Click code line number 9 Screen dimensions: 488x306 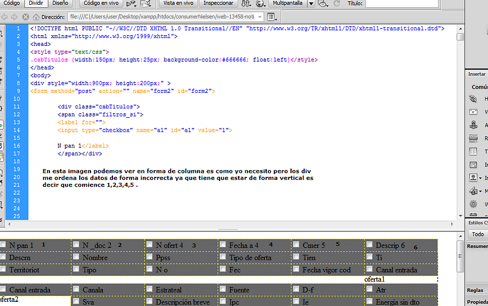18,91
